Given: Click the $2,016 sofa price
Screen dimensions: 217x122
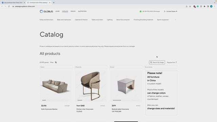Looking at the screenshot, I should tap(44, 106).
